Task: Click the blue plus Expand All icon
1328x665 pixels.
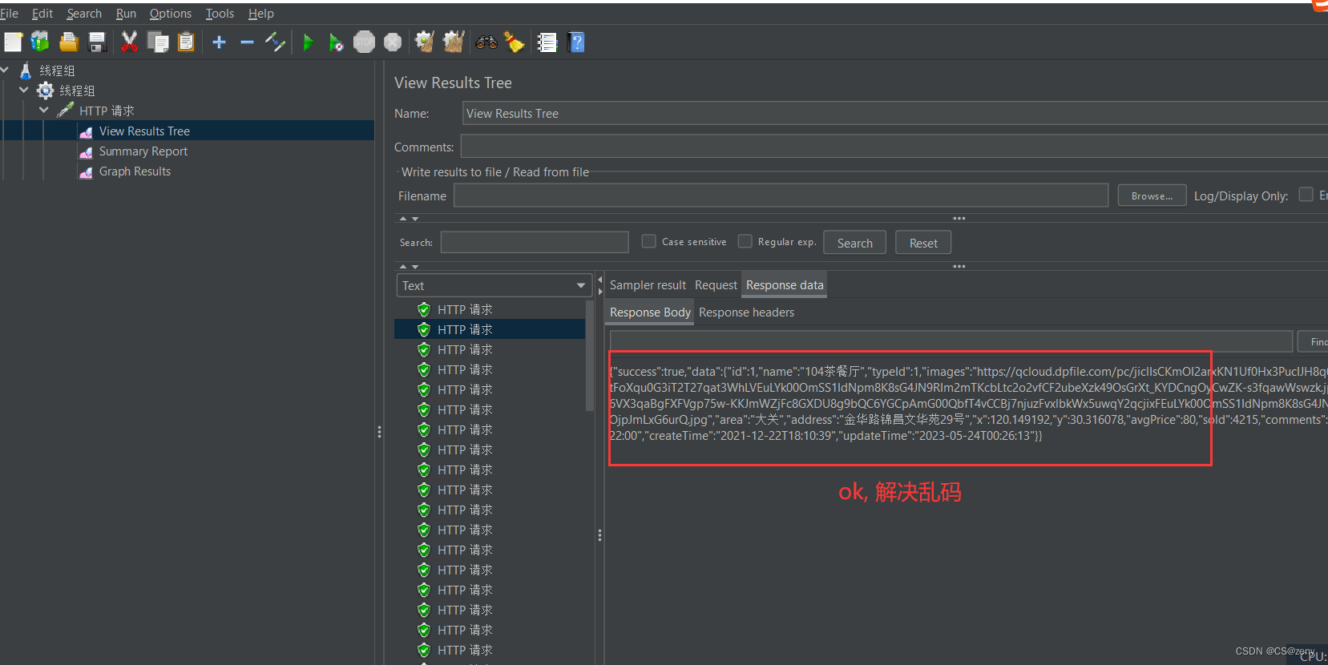Action: coord(219,42)
